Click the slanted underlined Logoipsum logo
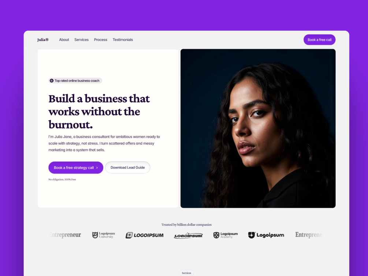The image size is (368, 276). [188, 235]
